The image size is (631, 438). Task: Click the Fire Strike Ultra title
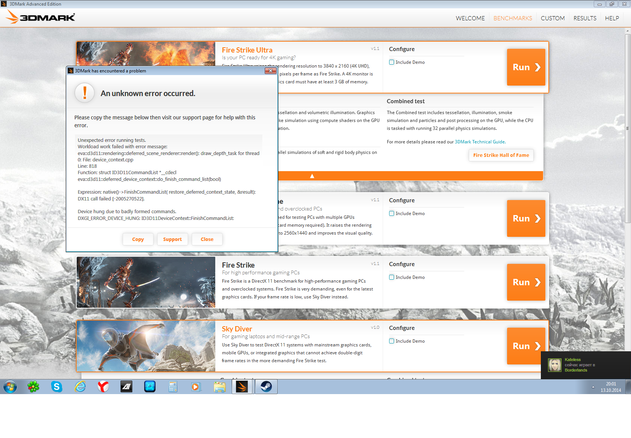pos(247,50)
